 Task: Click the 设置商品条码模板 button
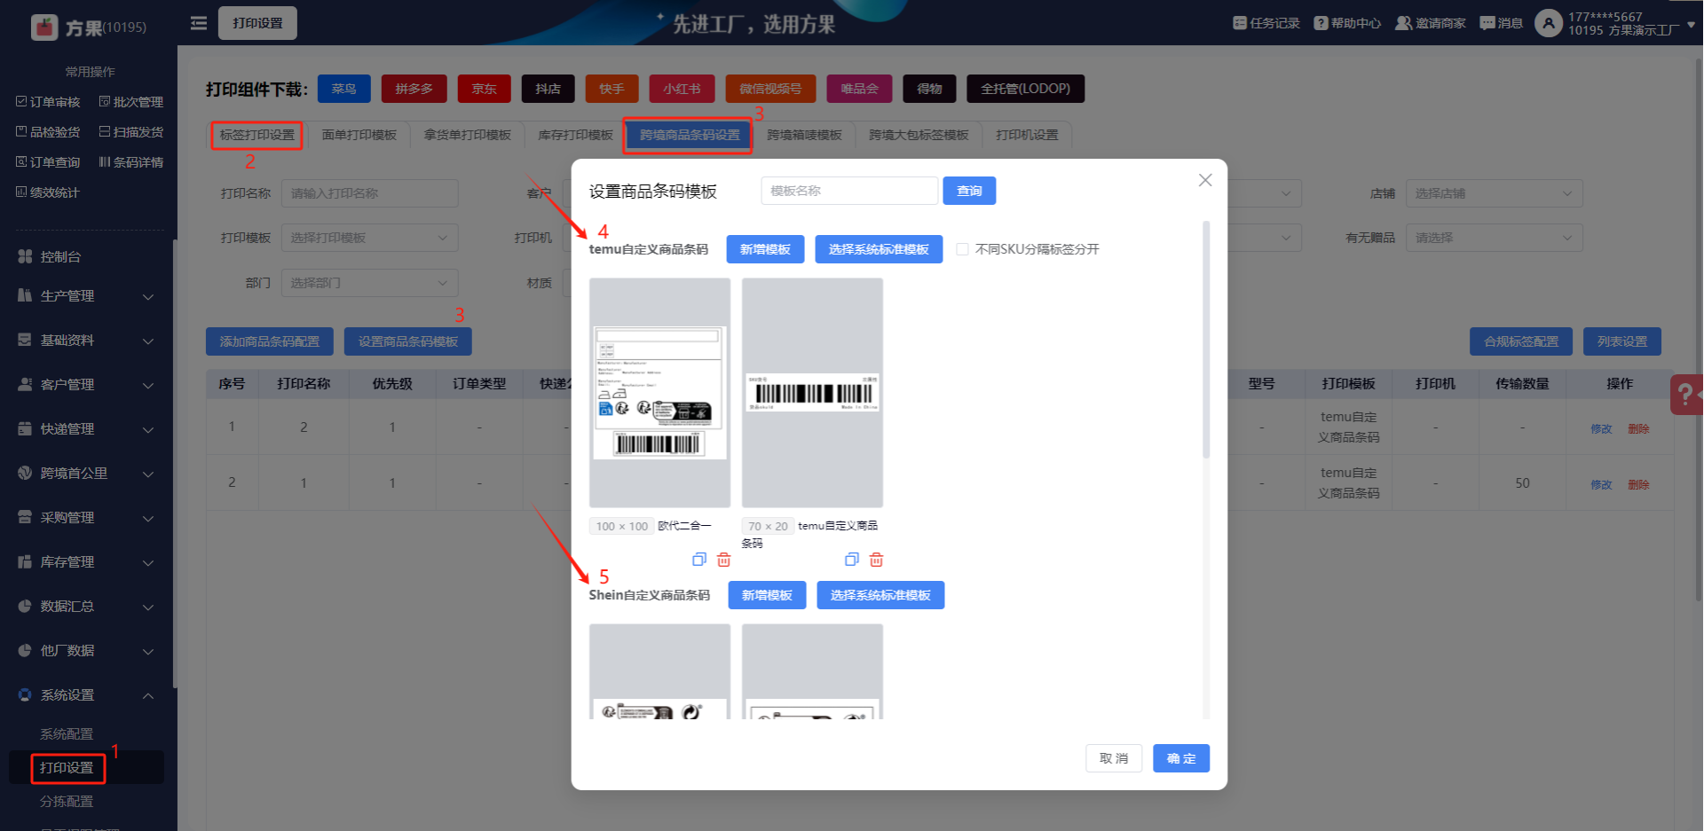click(408, 341)
